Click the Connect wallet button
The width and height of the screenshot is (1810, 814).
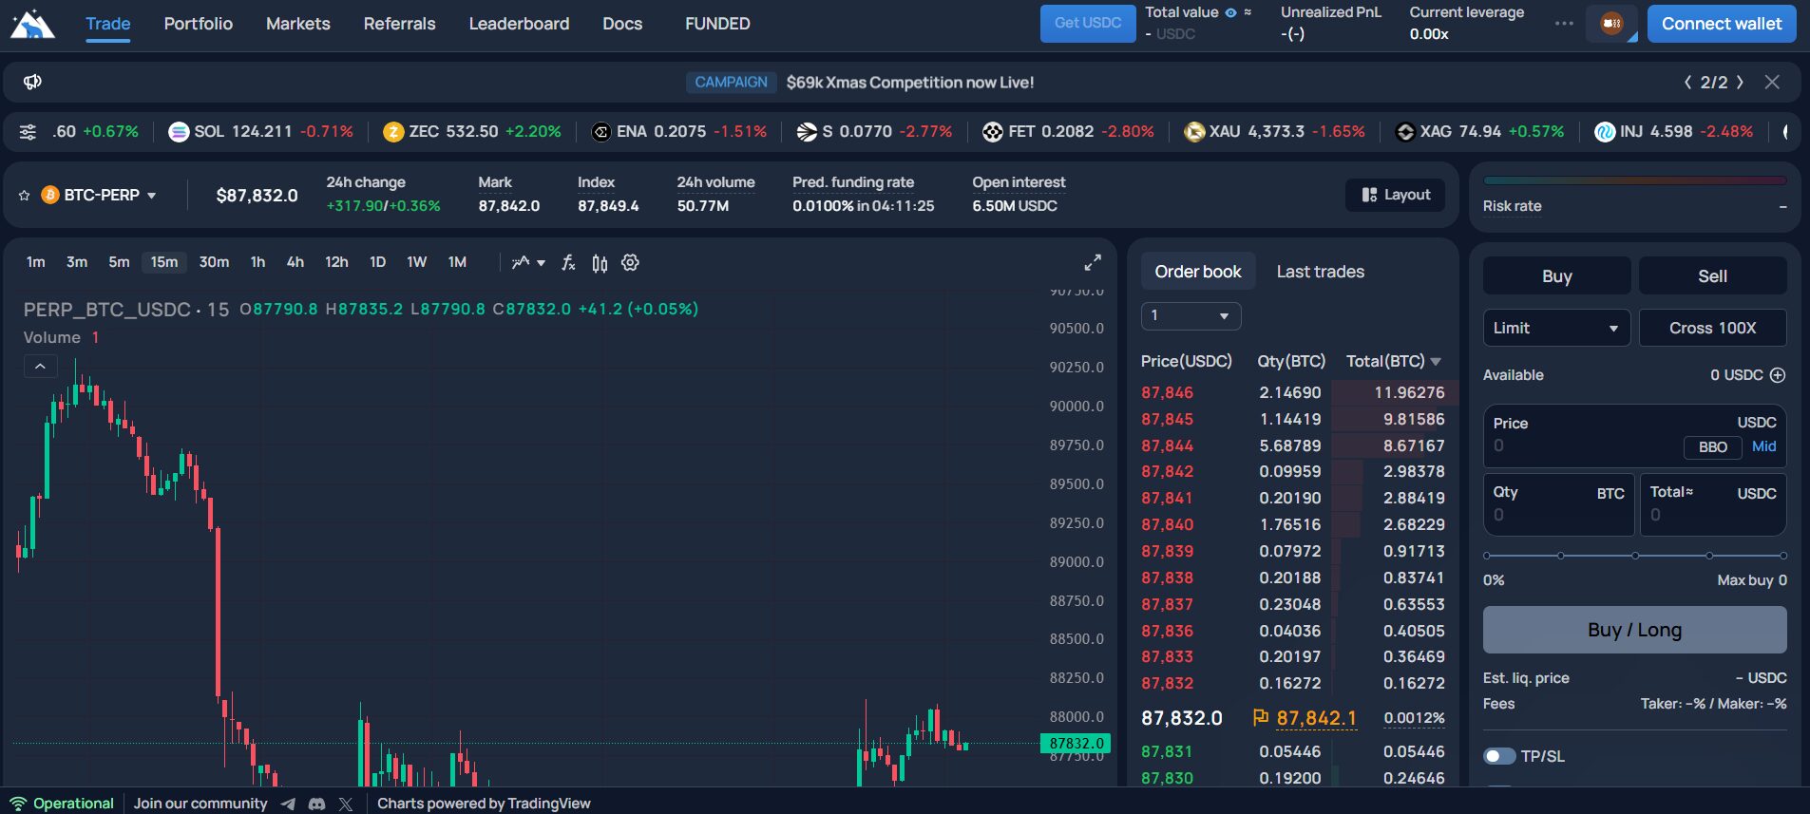tap(1721, 24)
